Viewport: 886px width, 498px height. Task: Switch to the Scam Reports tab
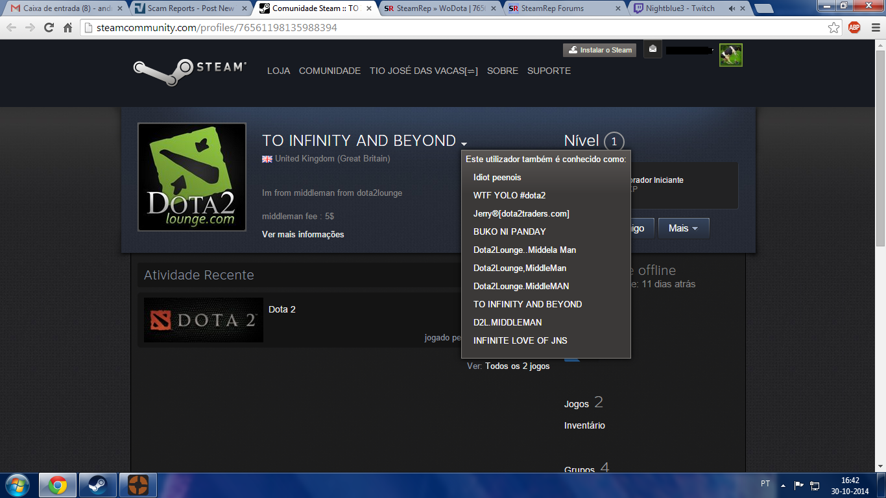click(x=188, y=8)
